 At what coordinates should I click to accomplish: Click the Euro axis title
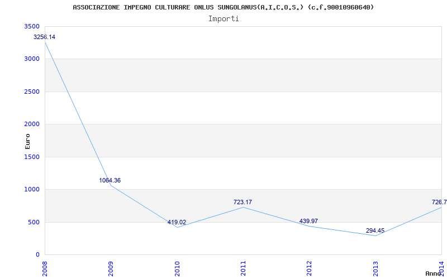click(x=27, y=141)
